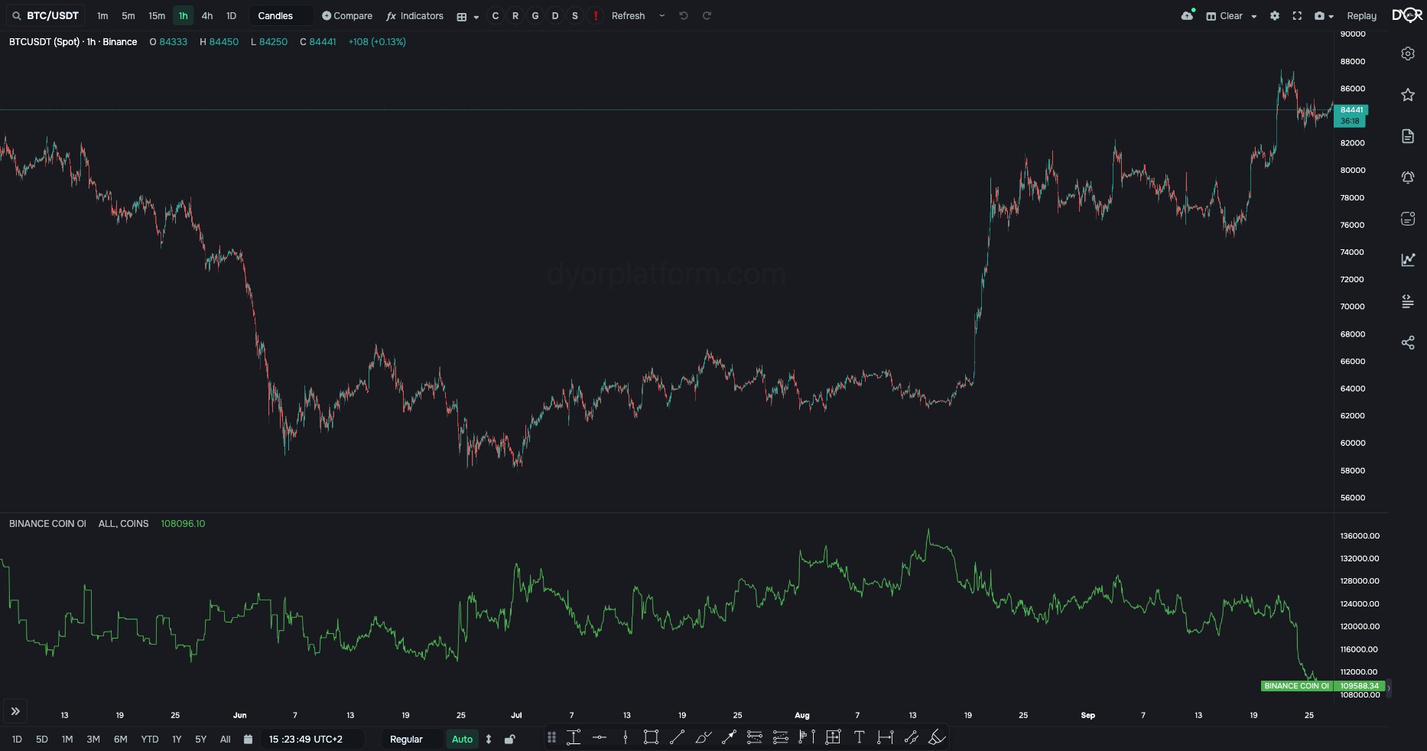Toggle the S circle button
1427x751 pixels.
(575, 15)
